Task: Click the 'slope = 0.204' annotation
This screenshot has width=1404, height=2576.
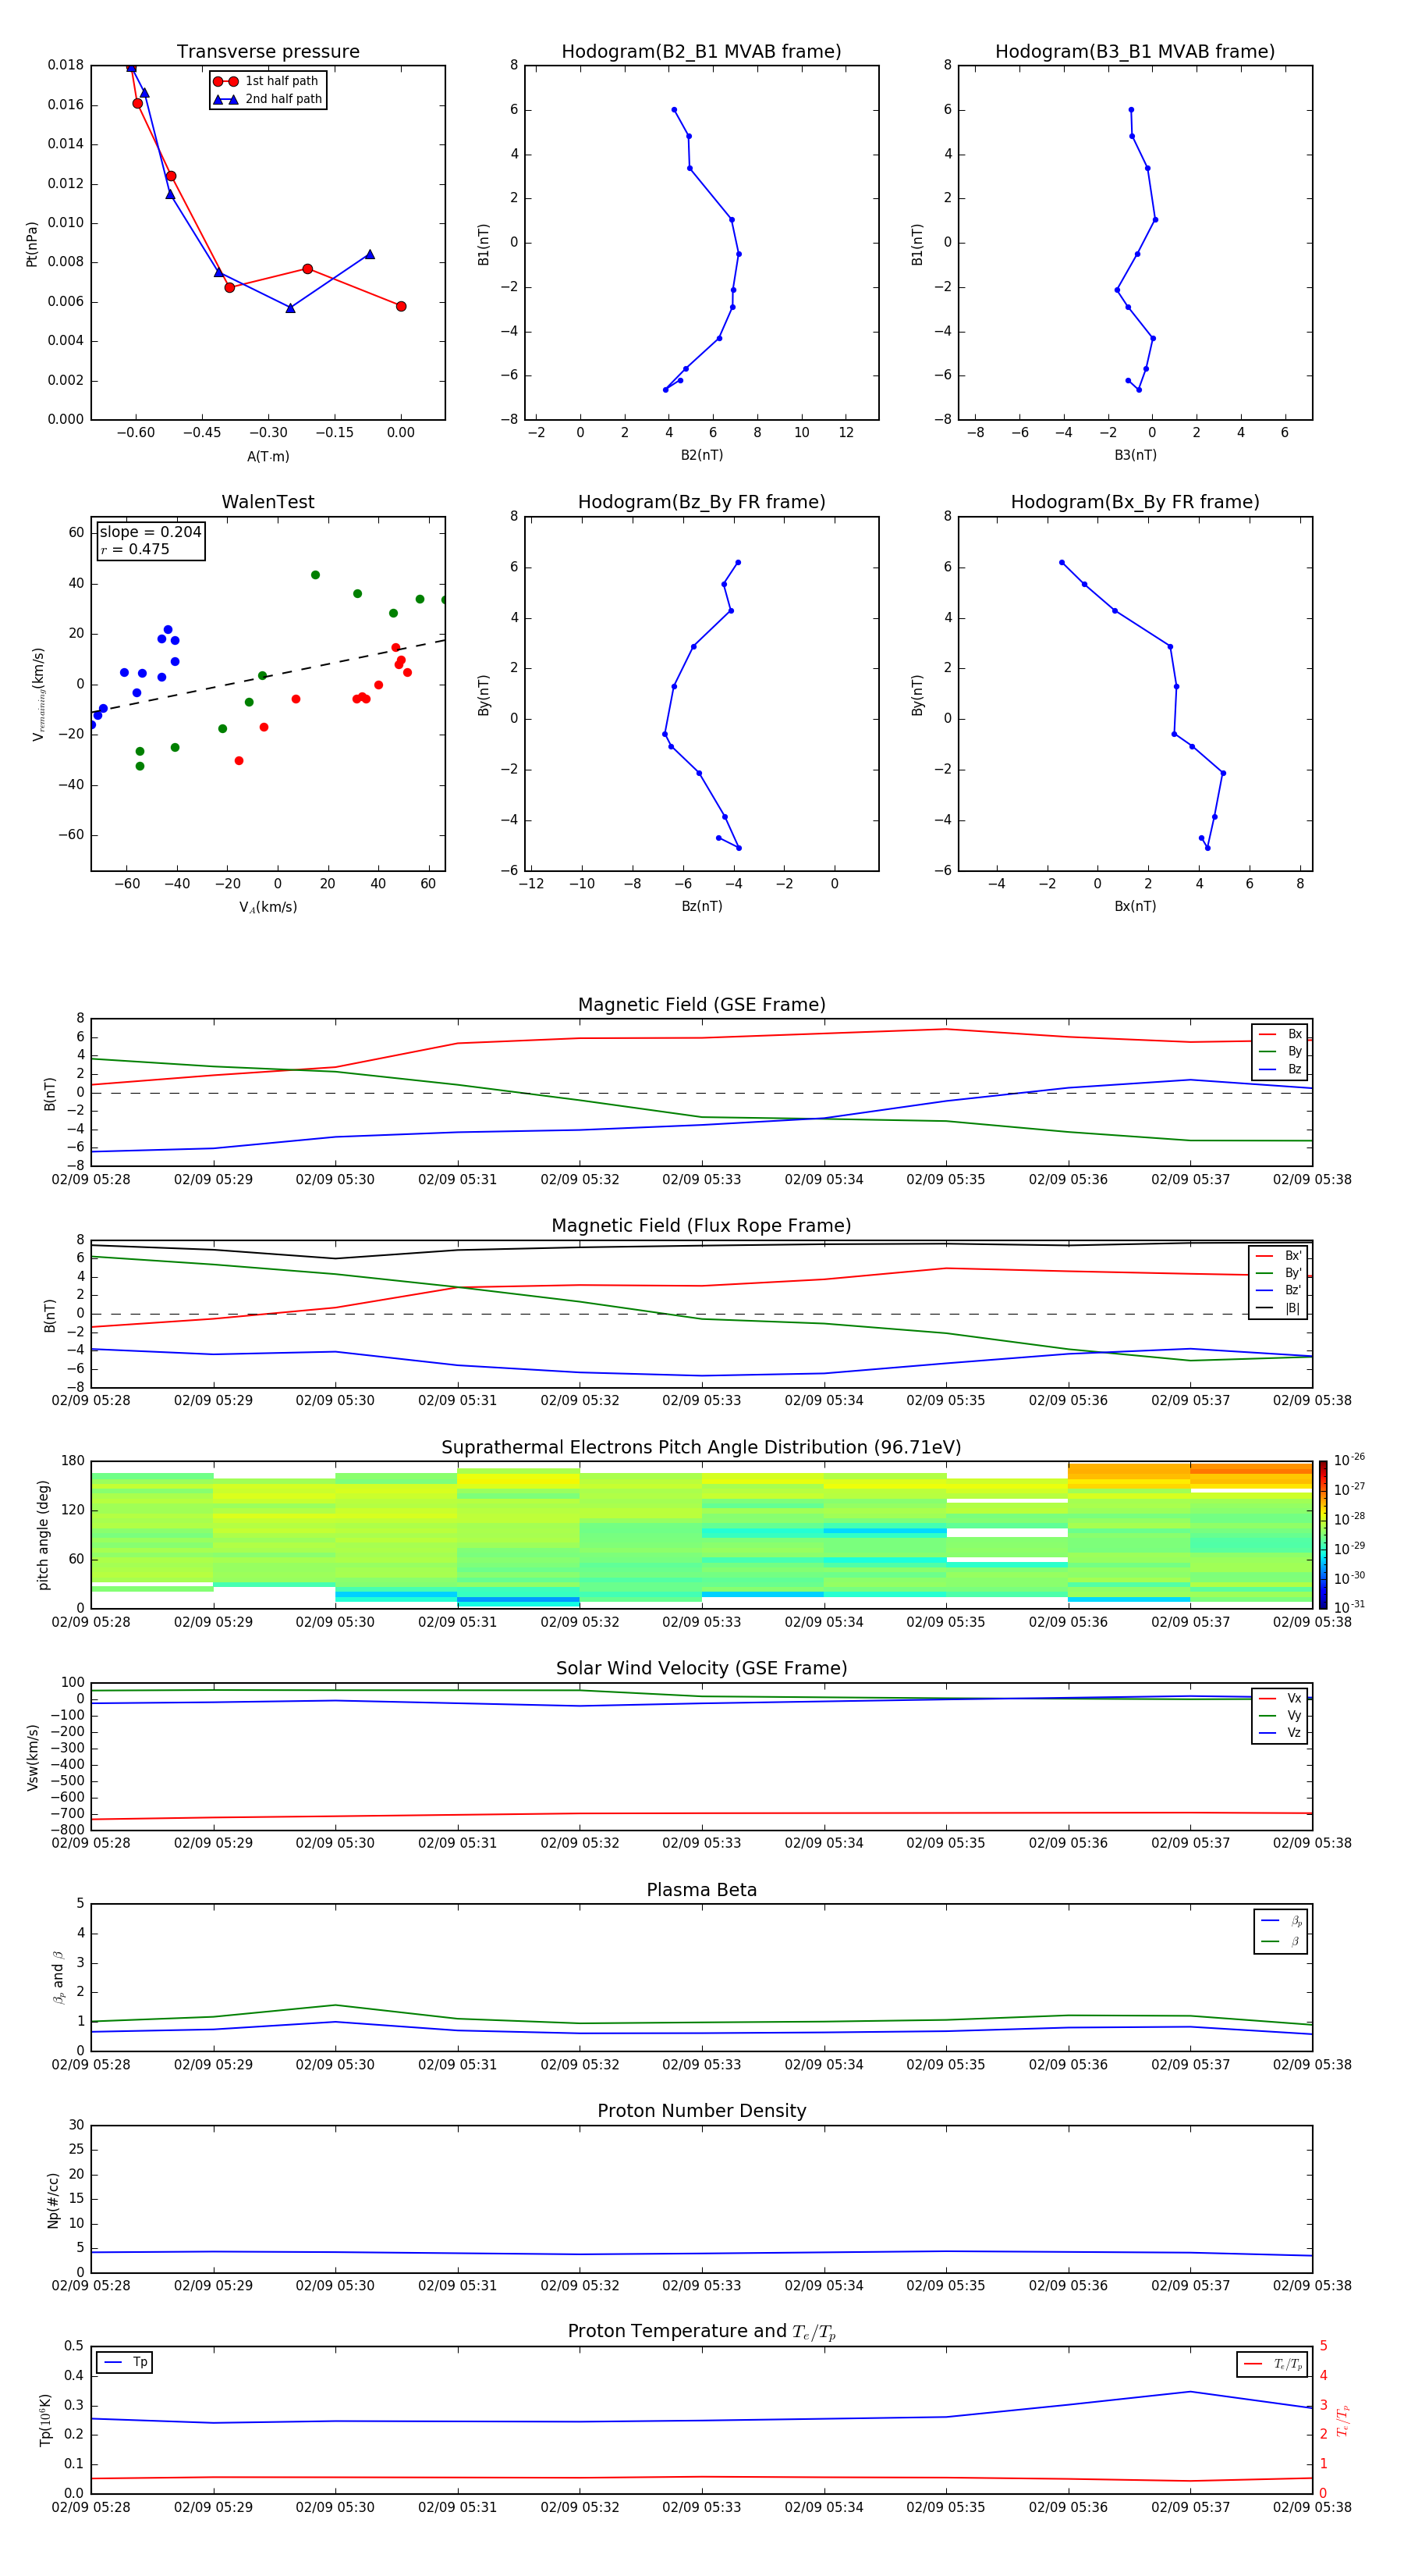Action: coord(150,532)
